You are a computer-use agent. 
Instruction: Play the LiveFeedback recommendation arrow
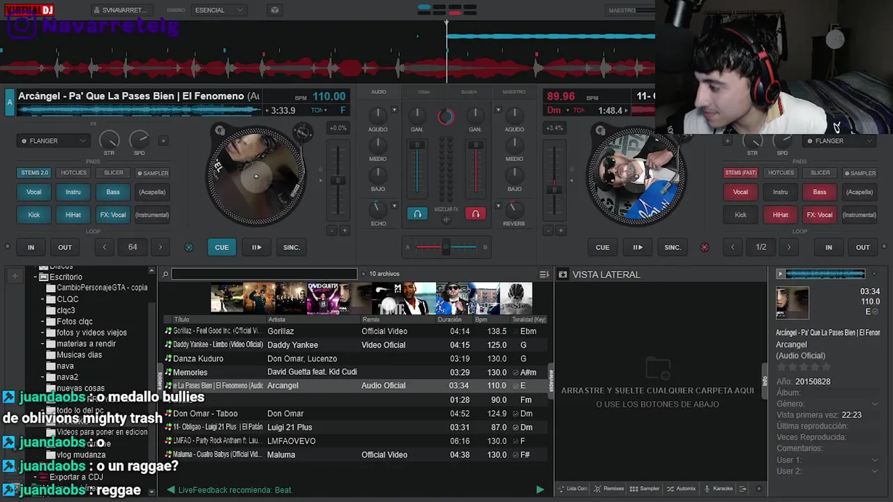(539, 489)
